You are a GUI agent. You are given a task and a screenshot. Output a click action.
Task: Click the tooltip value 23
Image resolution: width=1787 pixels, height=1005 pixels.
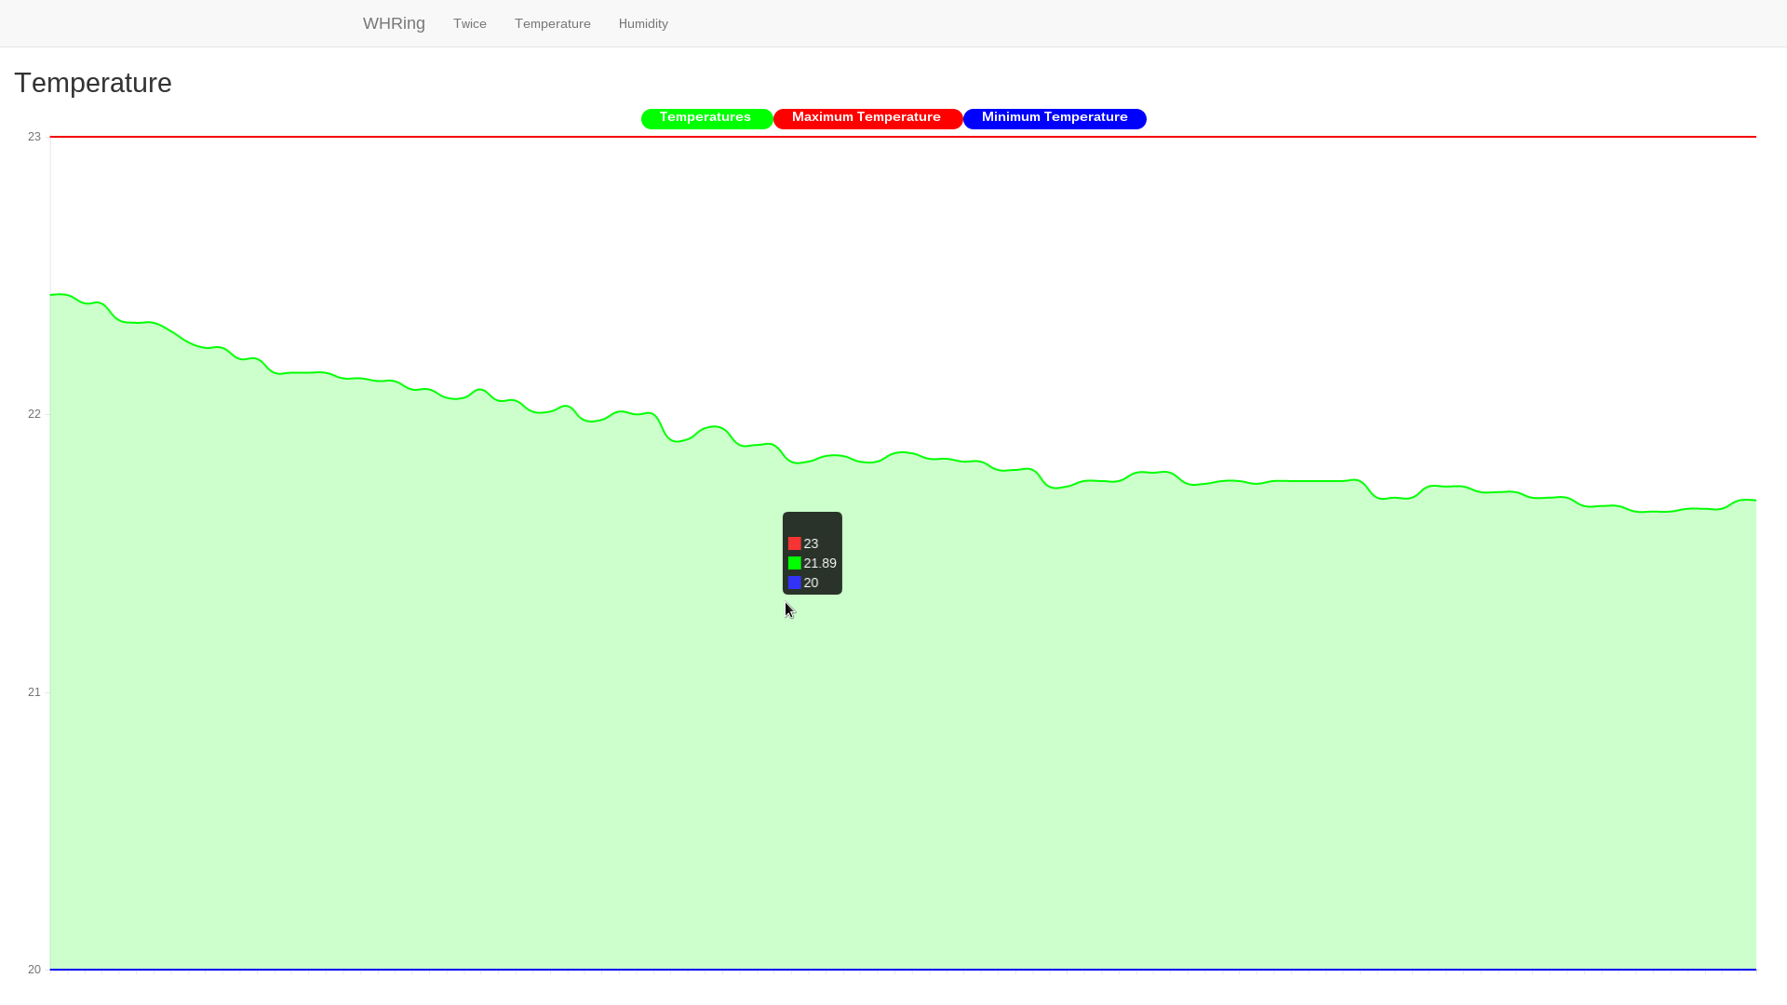click(x=811, y=544)
